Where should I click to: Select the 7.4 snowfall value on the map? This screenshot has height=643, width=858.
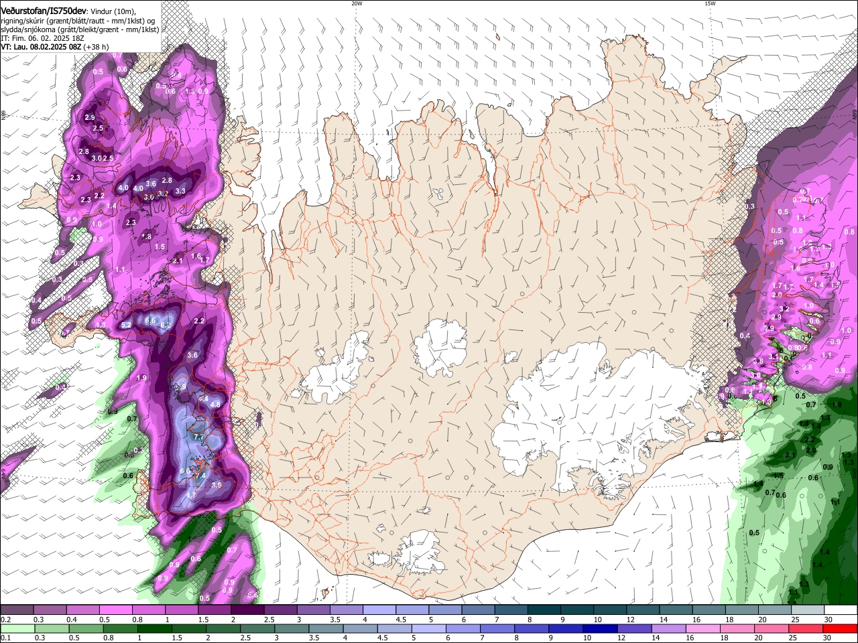200,476
